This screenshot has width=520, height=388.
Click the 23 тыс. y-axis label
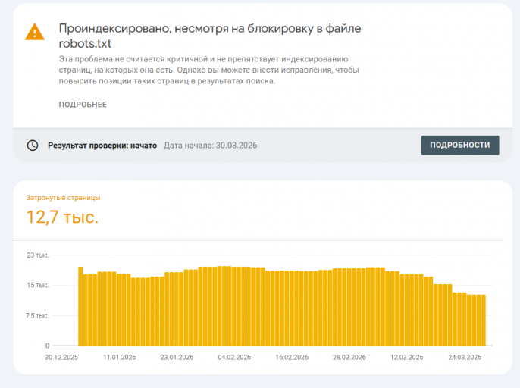pyautogui.click(x=38, y=255)
